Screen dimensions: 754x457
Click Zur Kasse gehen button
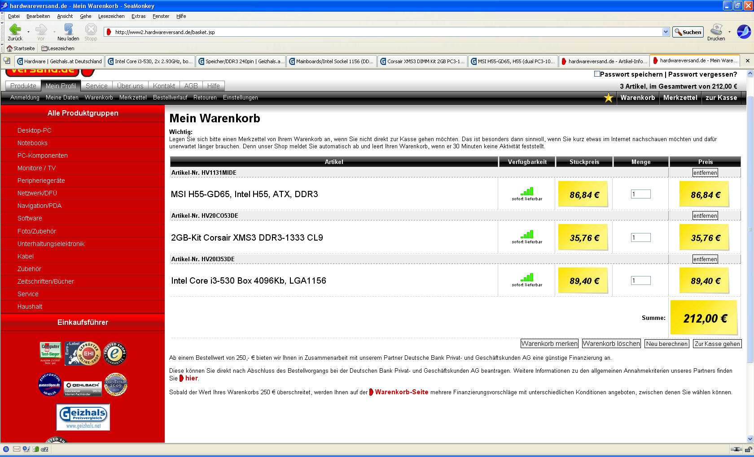717,344
